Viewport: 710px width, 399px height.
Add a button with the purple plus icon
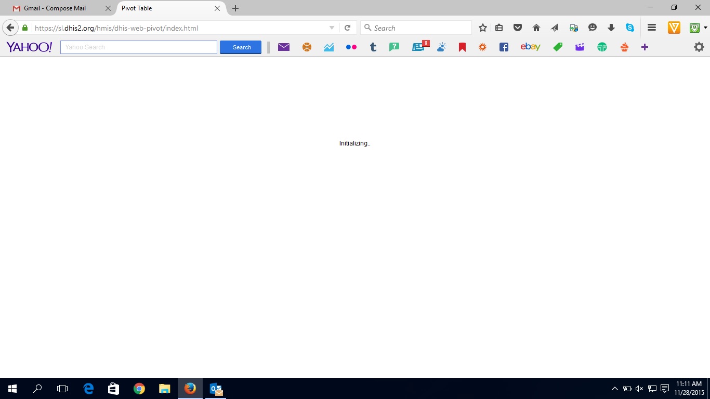(645, 47)
